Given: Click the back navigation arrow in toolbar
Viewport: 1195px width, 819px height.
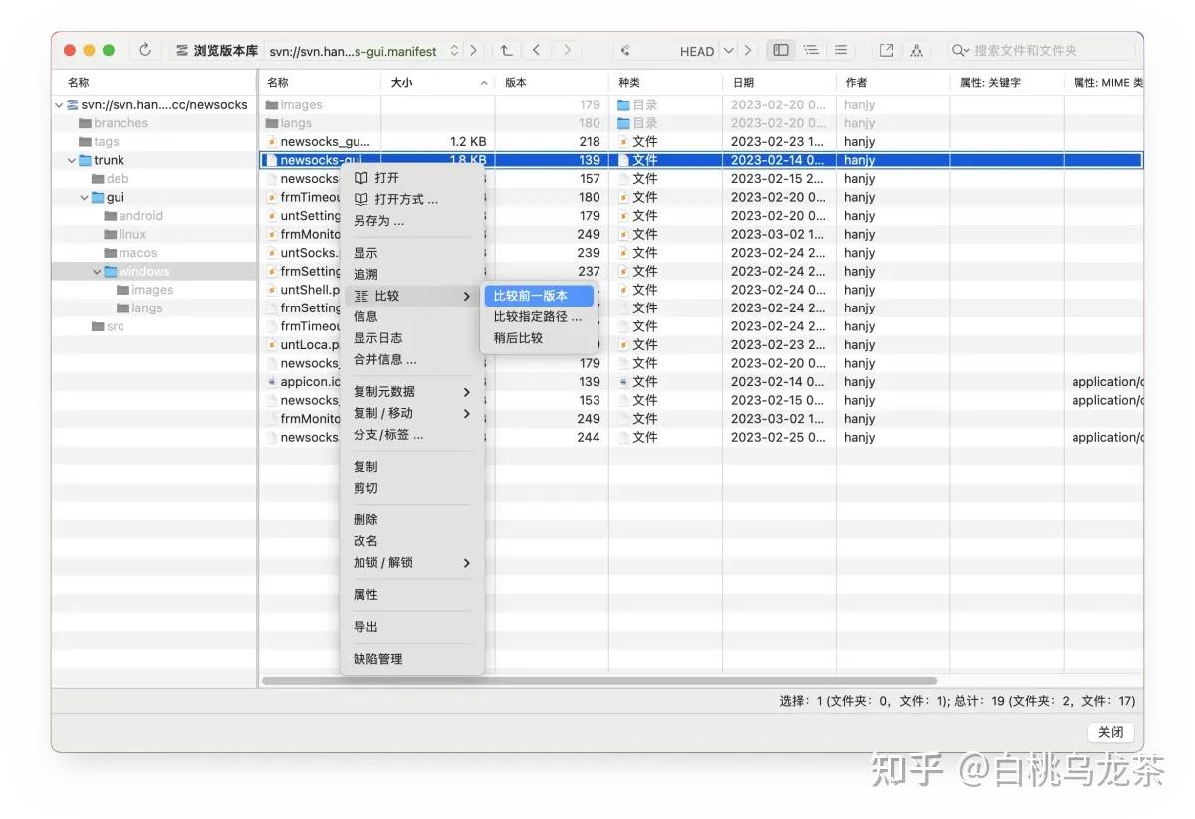Looking at the screenshot, I should [x=535, y=49].
